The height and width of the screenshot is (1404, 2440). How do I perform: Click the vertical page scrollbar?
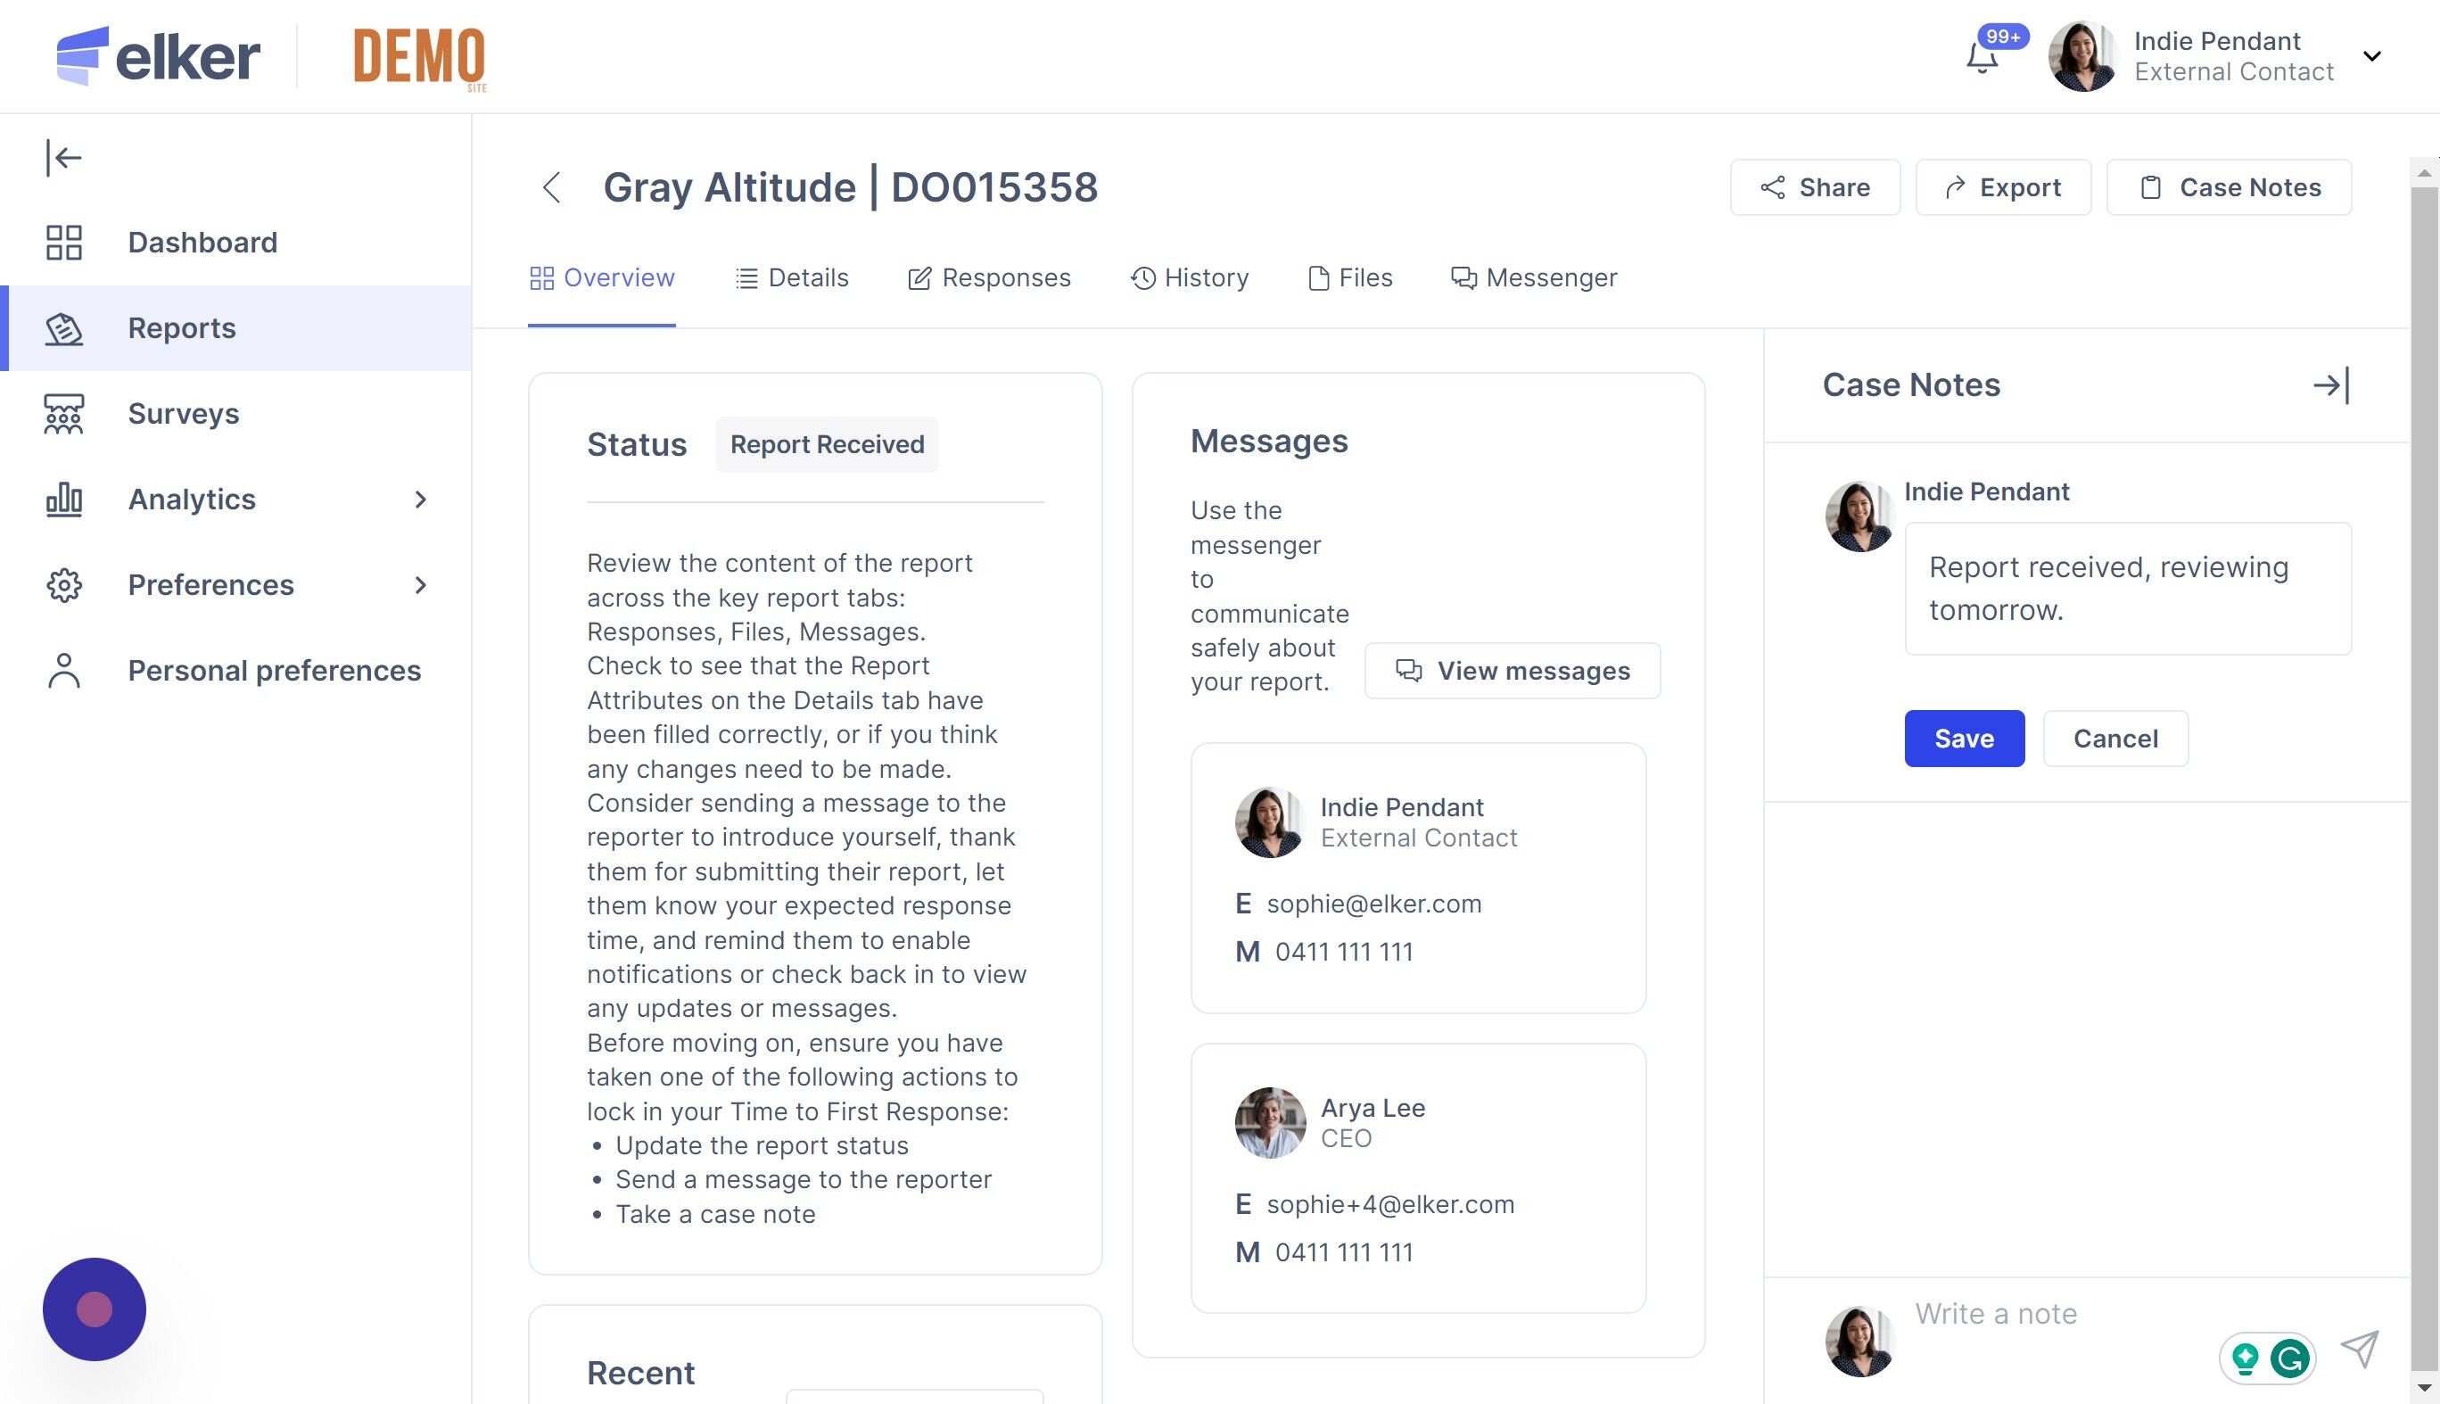tap(2424, 772)
